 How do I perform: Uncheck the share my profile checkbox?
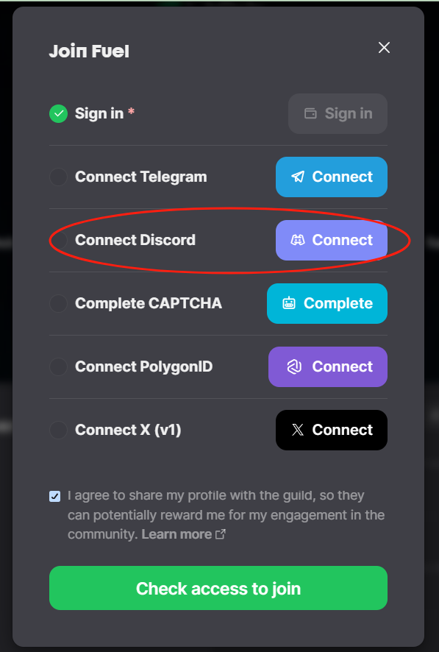pyautogui.click(x=55, y=496)
